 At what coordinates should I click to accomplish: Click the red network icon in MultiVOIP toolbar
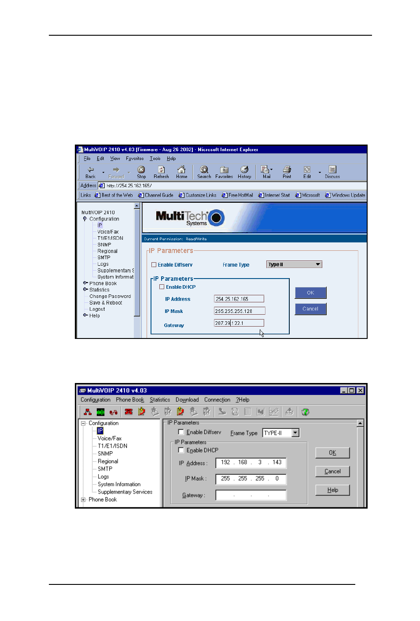pyautogui.click(x=88, y=412)
